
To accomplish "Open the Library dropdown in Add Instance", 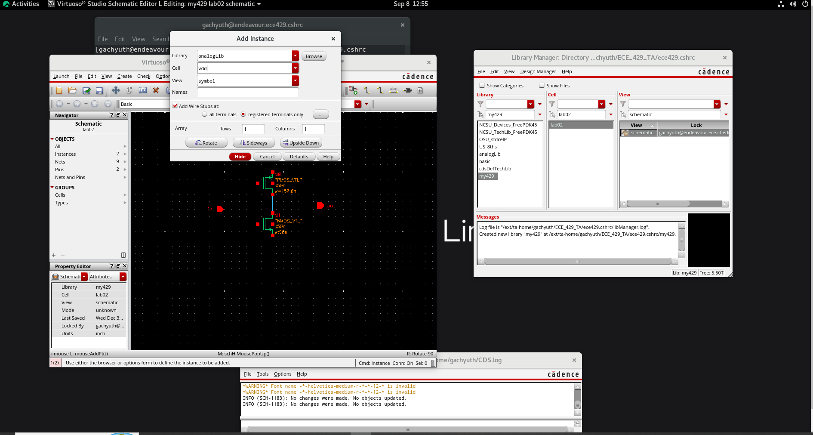I will [x=295, y=56].
